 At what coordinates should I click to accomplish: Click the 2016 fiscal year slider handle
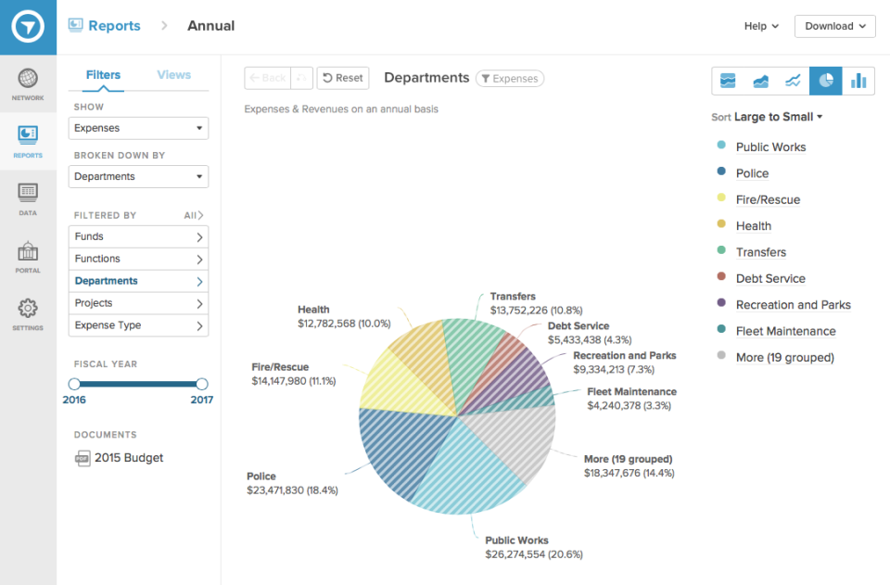(x=74, y=384)
